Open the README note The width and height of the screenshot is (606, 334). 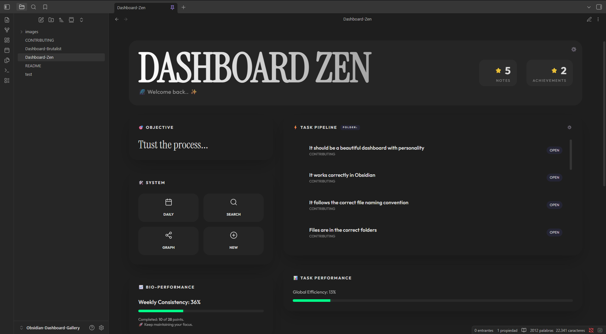point(61,66)
